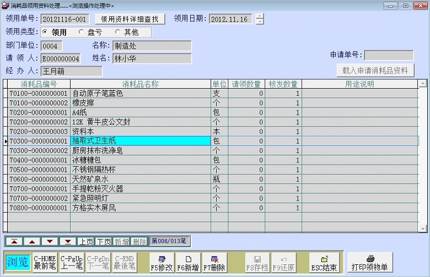Go to the previous record via C-PgUp 上一笔
Screen dimensions: 430x277
[71, 263]
